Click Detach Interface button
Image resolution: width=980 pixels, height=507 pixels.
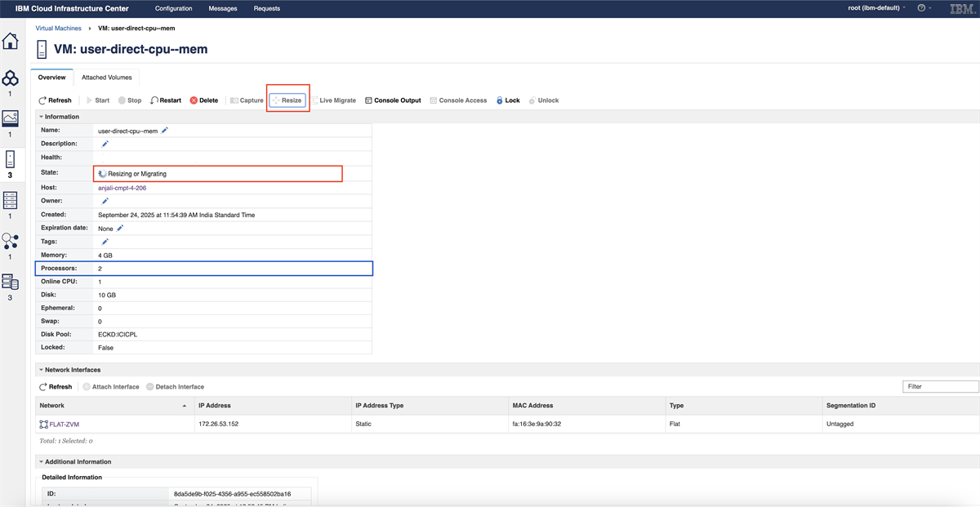pyautogui.click(x=176, y=387)
